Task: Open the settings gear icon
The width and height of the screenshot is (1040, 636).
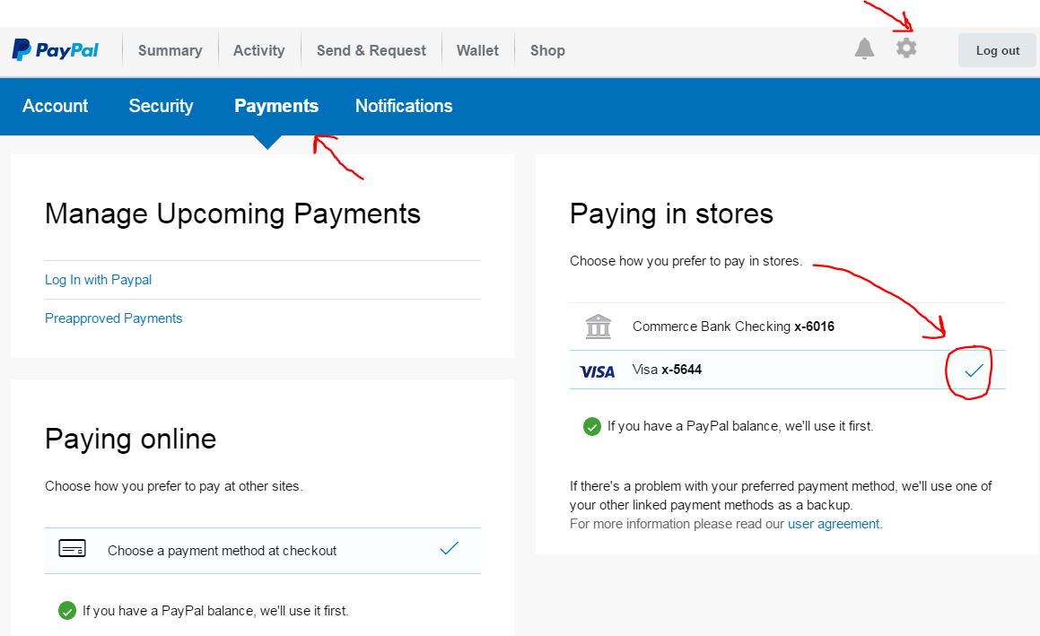Action: click(x=906, y=48)
